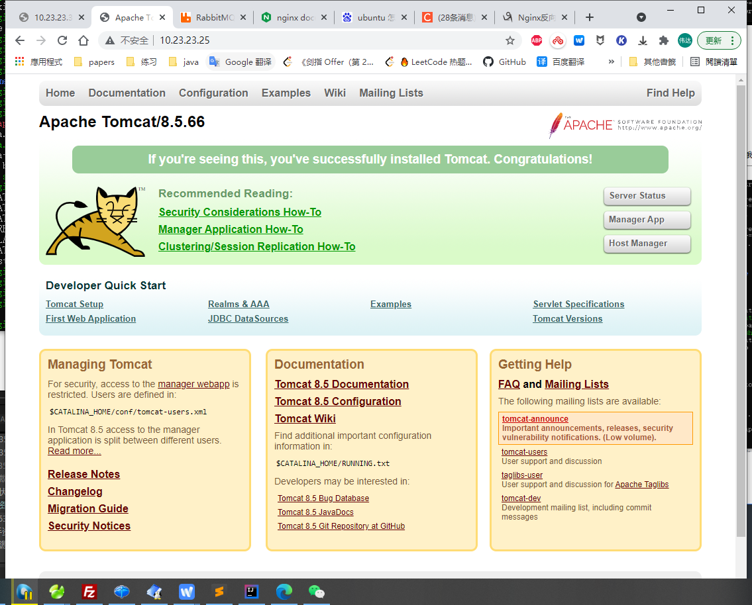Screen dimensions: 752x605
Task: Click the browser forward arrow
Action: 41,41
